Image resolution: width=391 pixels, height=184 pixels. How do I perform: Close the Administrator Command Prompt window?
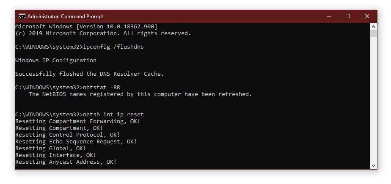[x=367, y=16]
